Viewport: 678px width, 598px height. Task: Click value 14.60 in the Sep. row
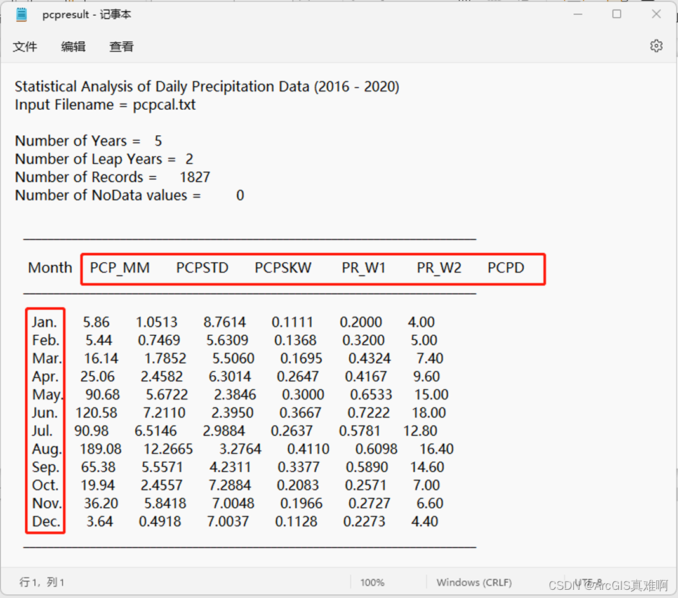click(x=427, y=467)
